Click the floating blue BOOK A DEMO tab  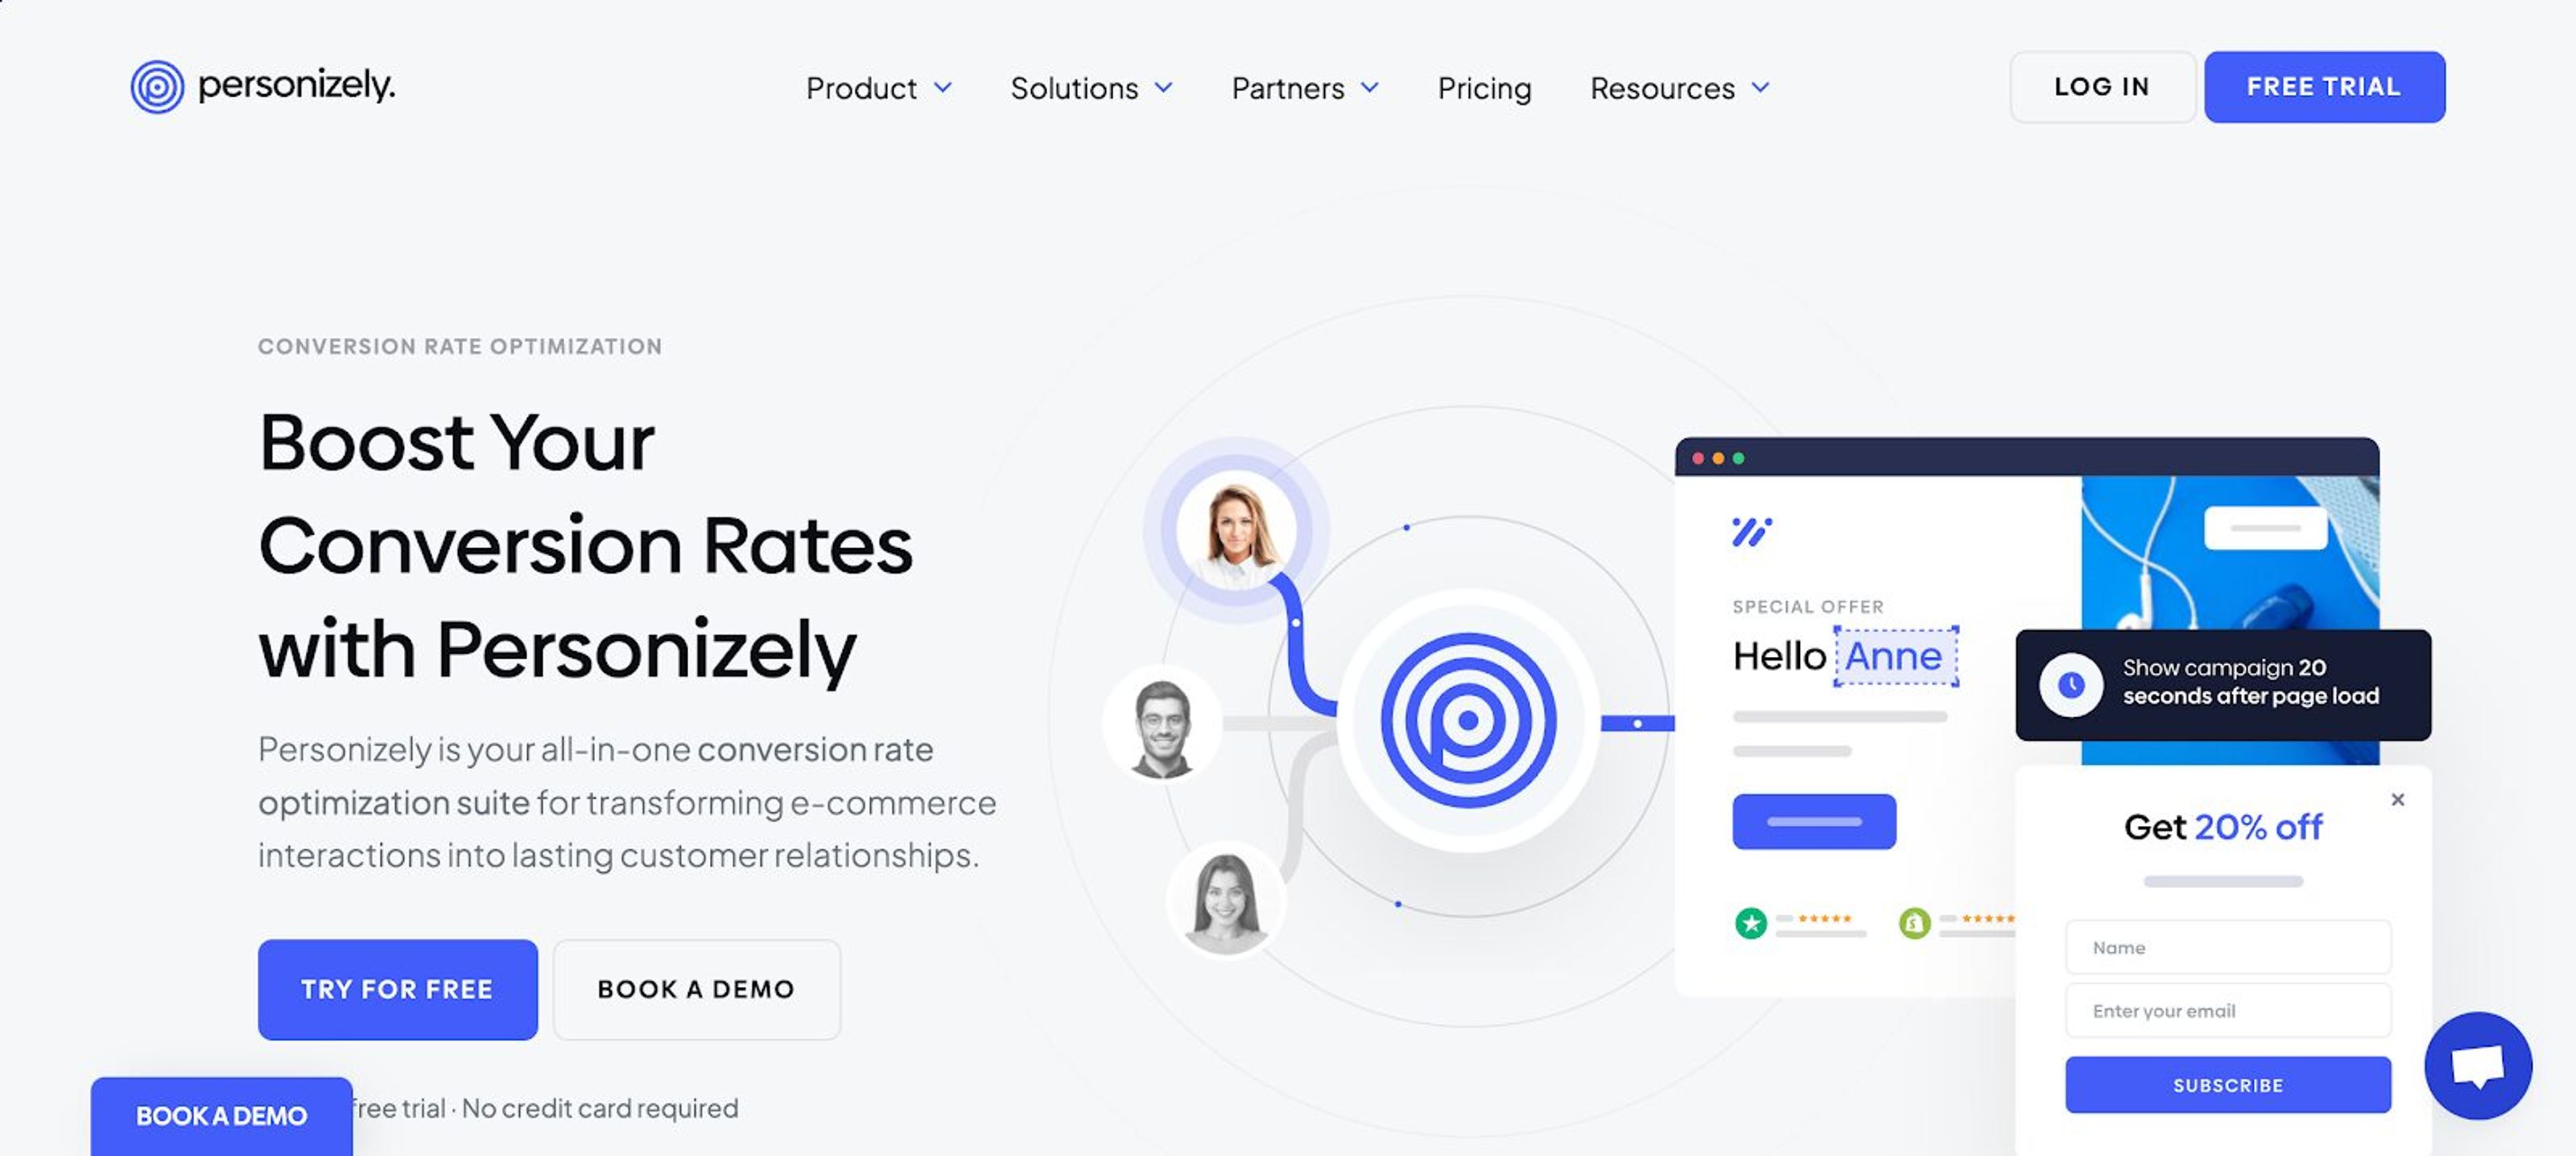pos(221,1116)
